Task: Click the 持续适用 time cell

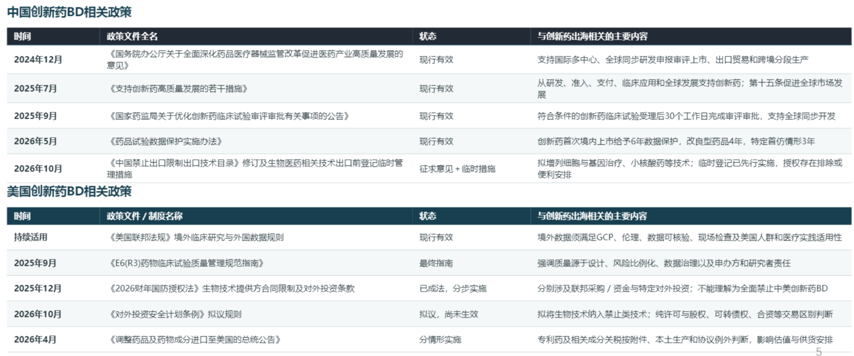Action: (x=31, y=237)
